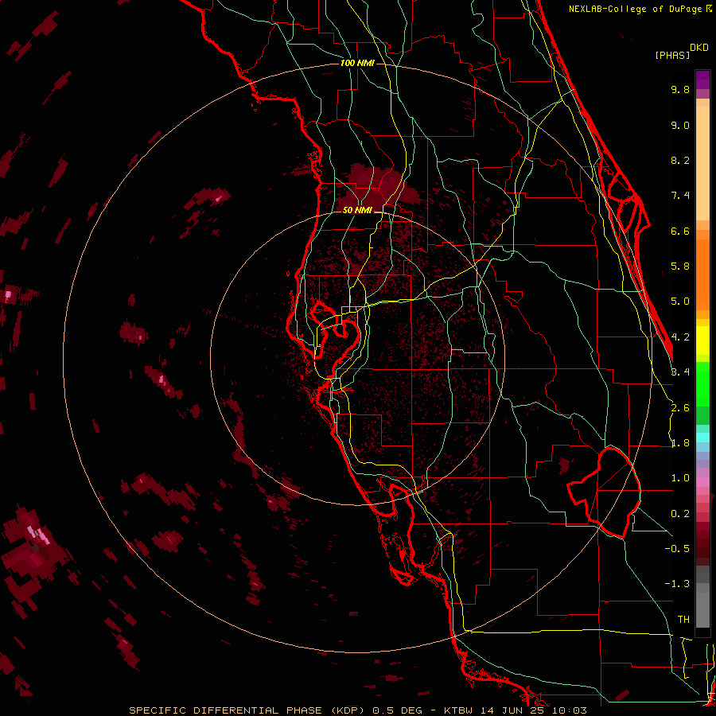
Task: Pick the yellow segment of the color bar
Action: point(702,340)
